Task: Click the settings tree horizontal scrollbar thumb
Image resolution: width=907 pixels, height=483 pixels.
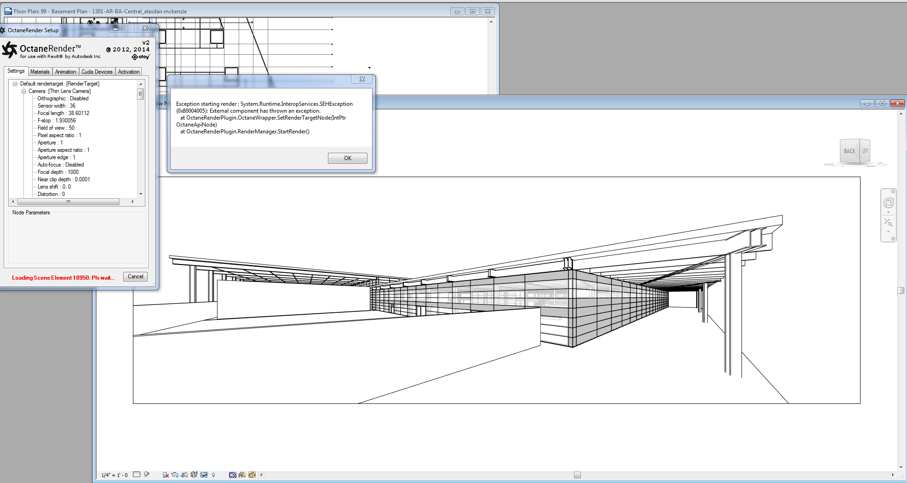Action: (69, 201)
